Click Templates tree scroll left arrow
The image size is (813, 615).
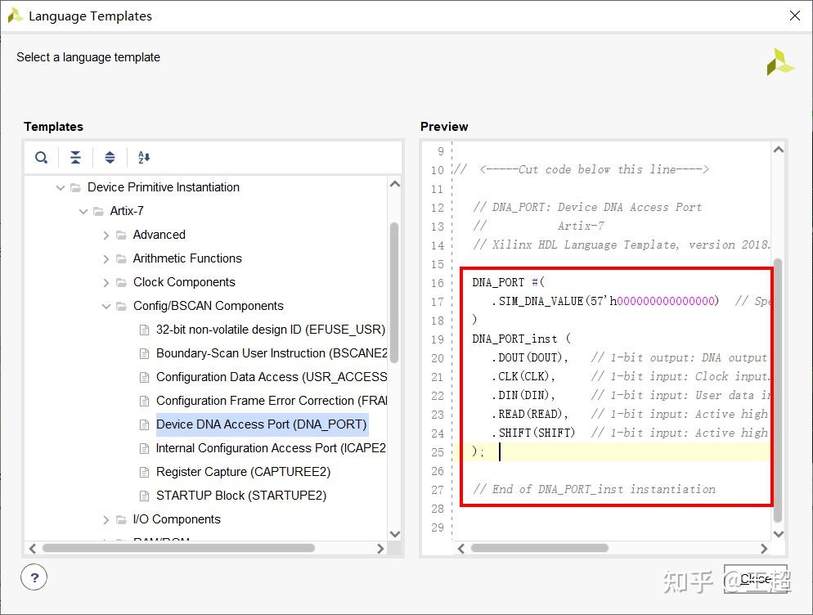(33, 549)
